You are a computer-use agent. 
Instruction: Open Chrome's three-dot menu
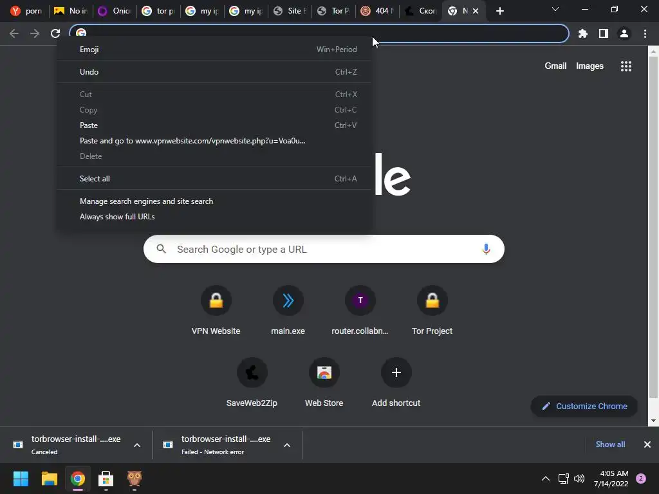click(645, 33)
